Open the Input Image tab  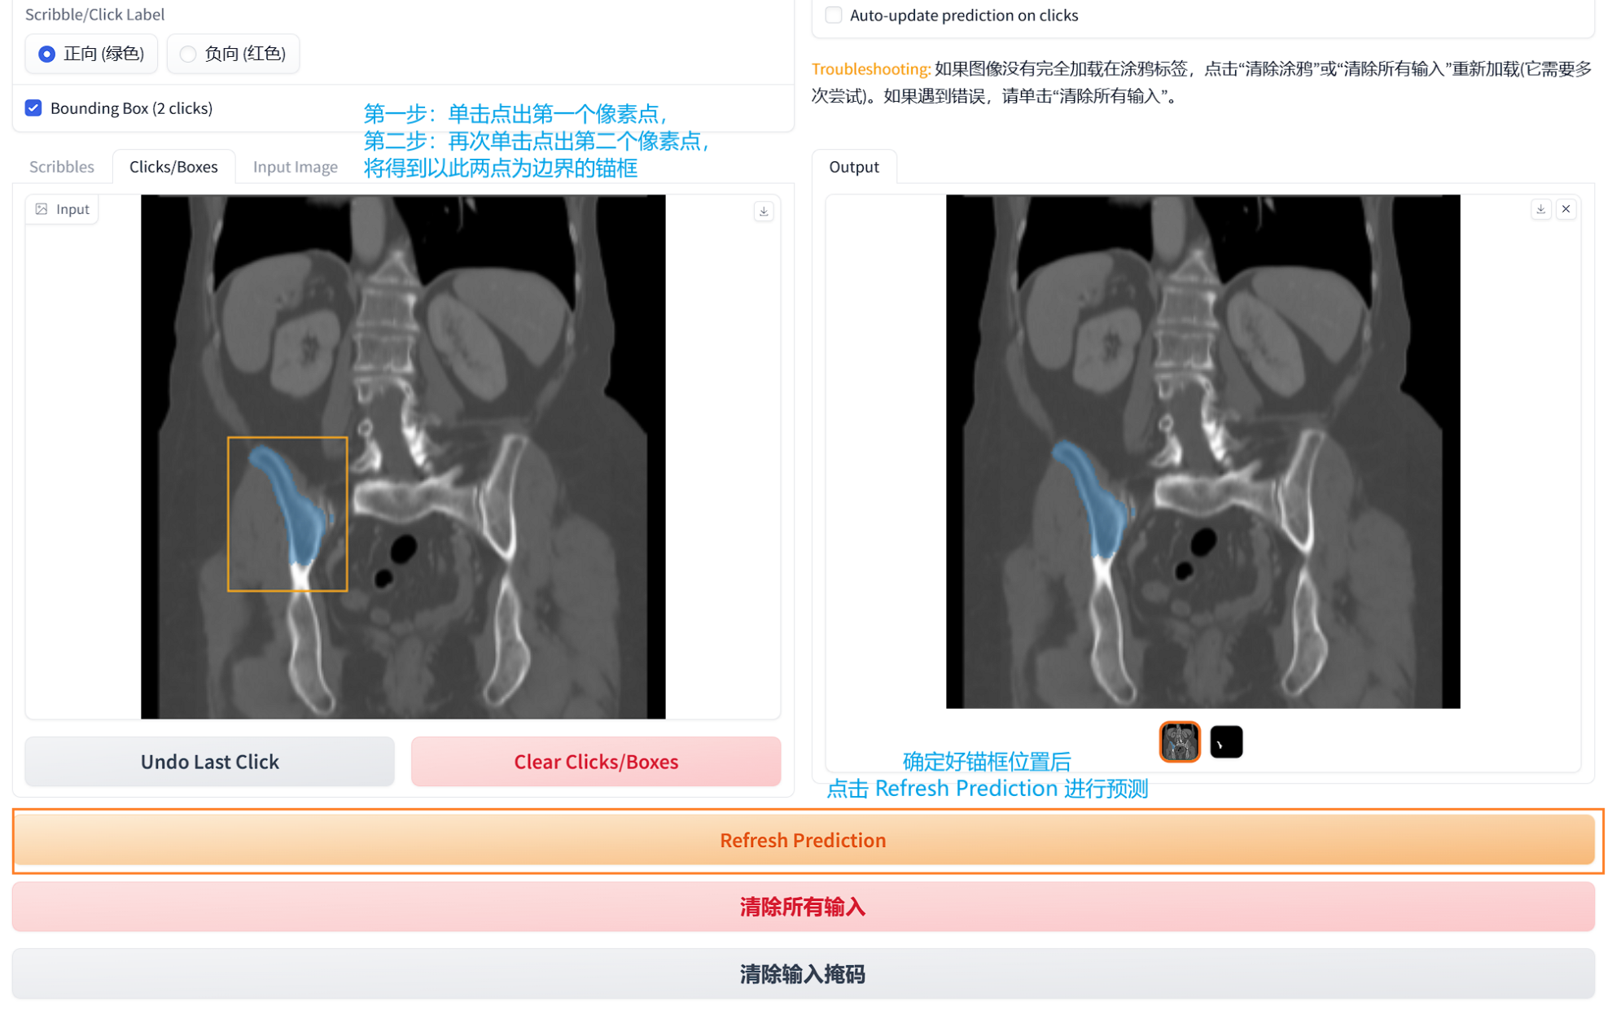tap(295, 167)
